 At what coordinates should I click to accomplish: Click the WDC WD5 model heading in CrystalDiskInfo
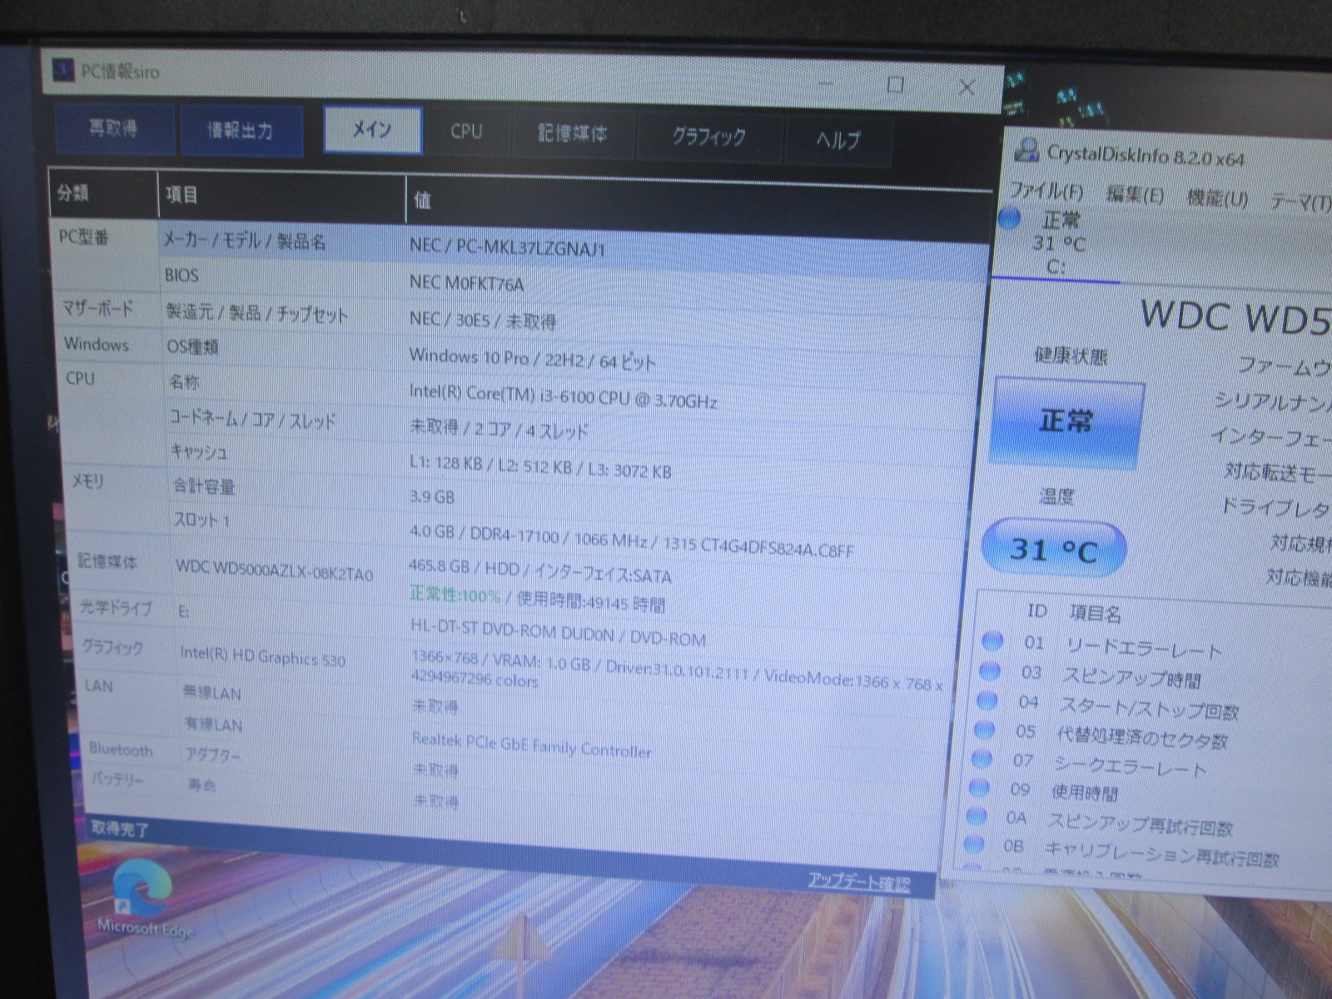tap(1235, 317)
